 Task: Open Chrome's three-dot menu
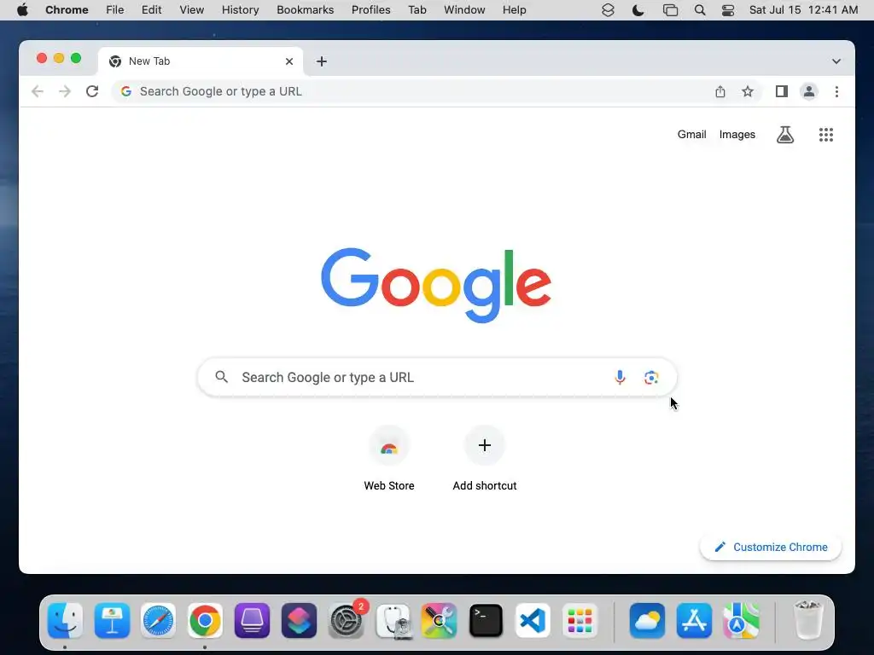coord(836,91)
